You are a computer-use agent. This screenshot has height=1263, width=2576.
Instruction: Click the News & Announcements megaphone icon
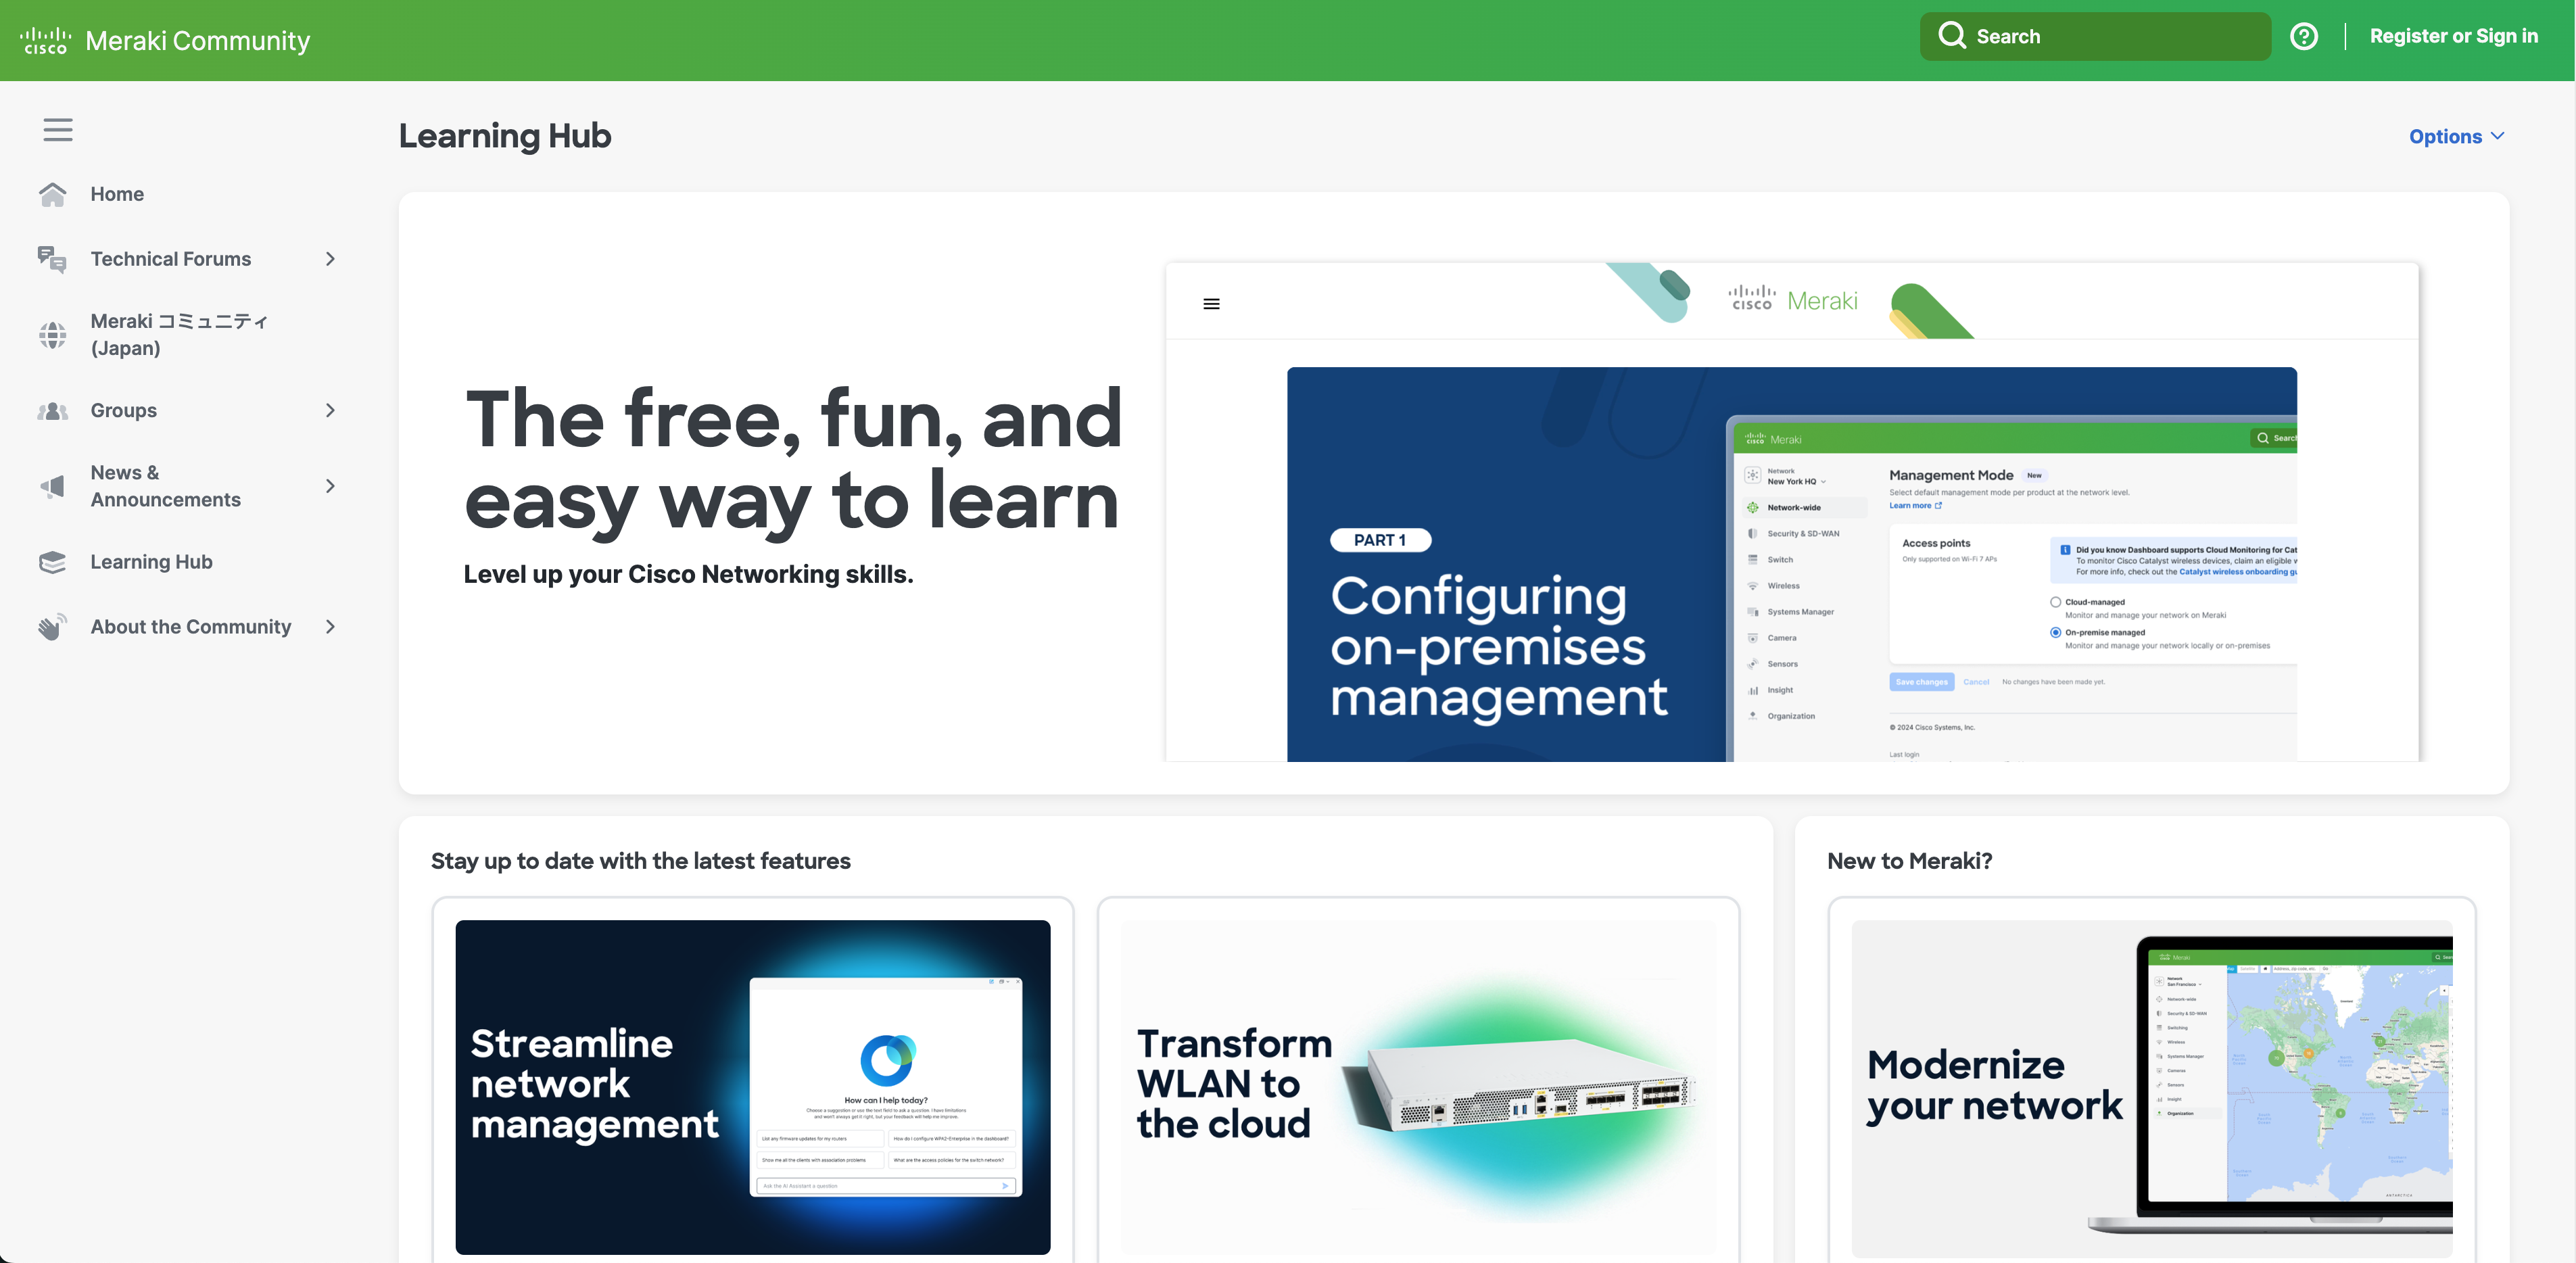pos(52,486)
